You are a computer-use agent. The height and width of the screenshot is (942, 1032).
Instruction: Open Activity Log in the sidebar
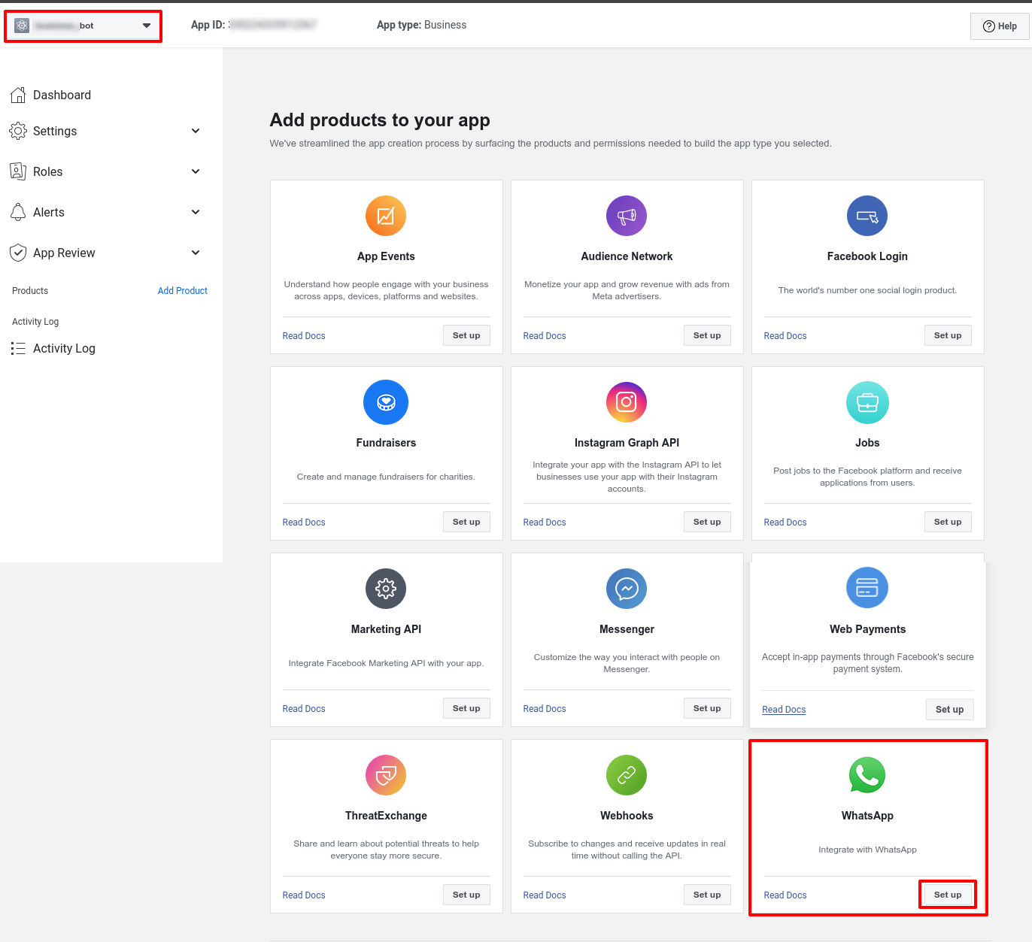click(64, 348)
